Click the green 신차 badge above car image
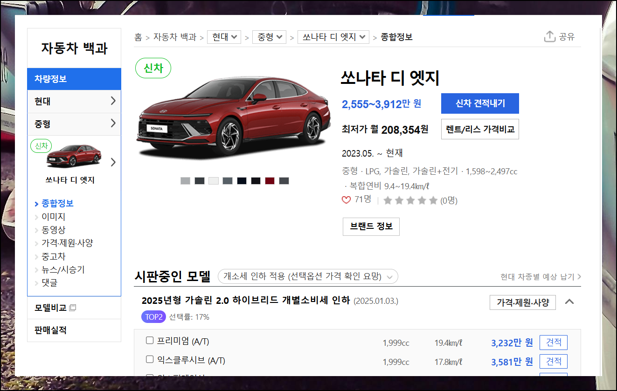The height and width of the screenshot is (391, 617). point(153,68)
